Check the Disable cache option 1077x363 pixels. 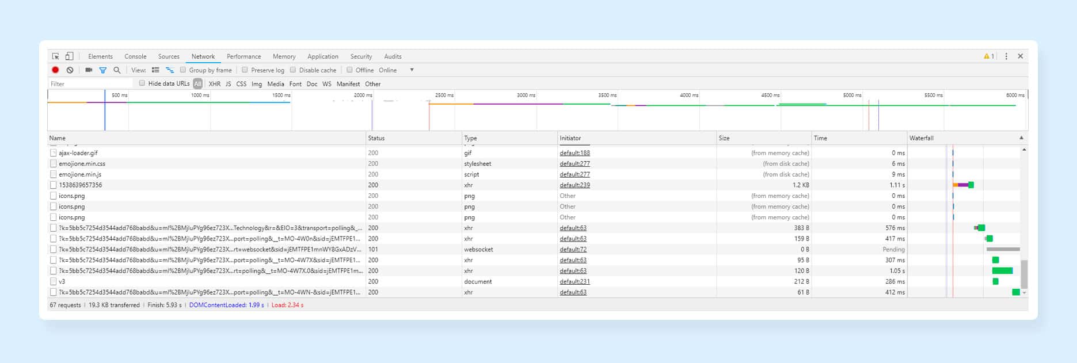[293, 70]
